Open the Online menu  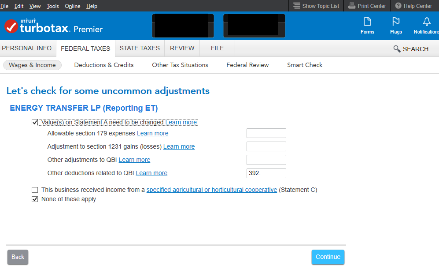(73, 6)
